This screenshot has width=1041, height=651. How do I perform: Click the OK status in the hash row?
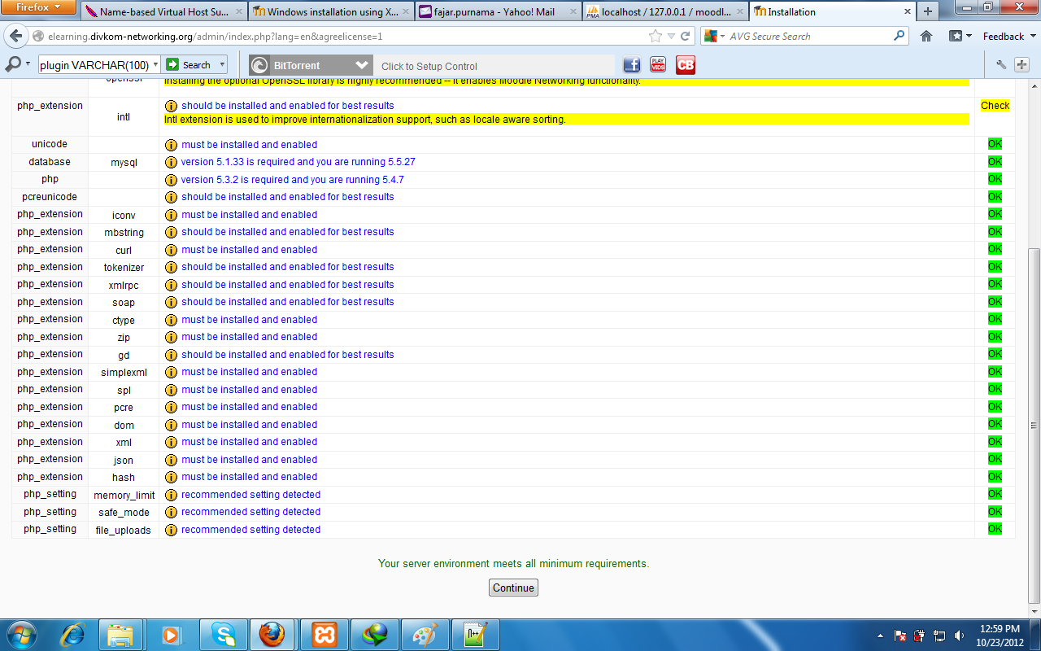click(x=995, y=477)
